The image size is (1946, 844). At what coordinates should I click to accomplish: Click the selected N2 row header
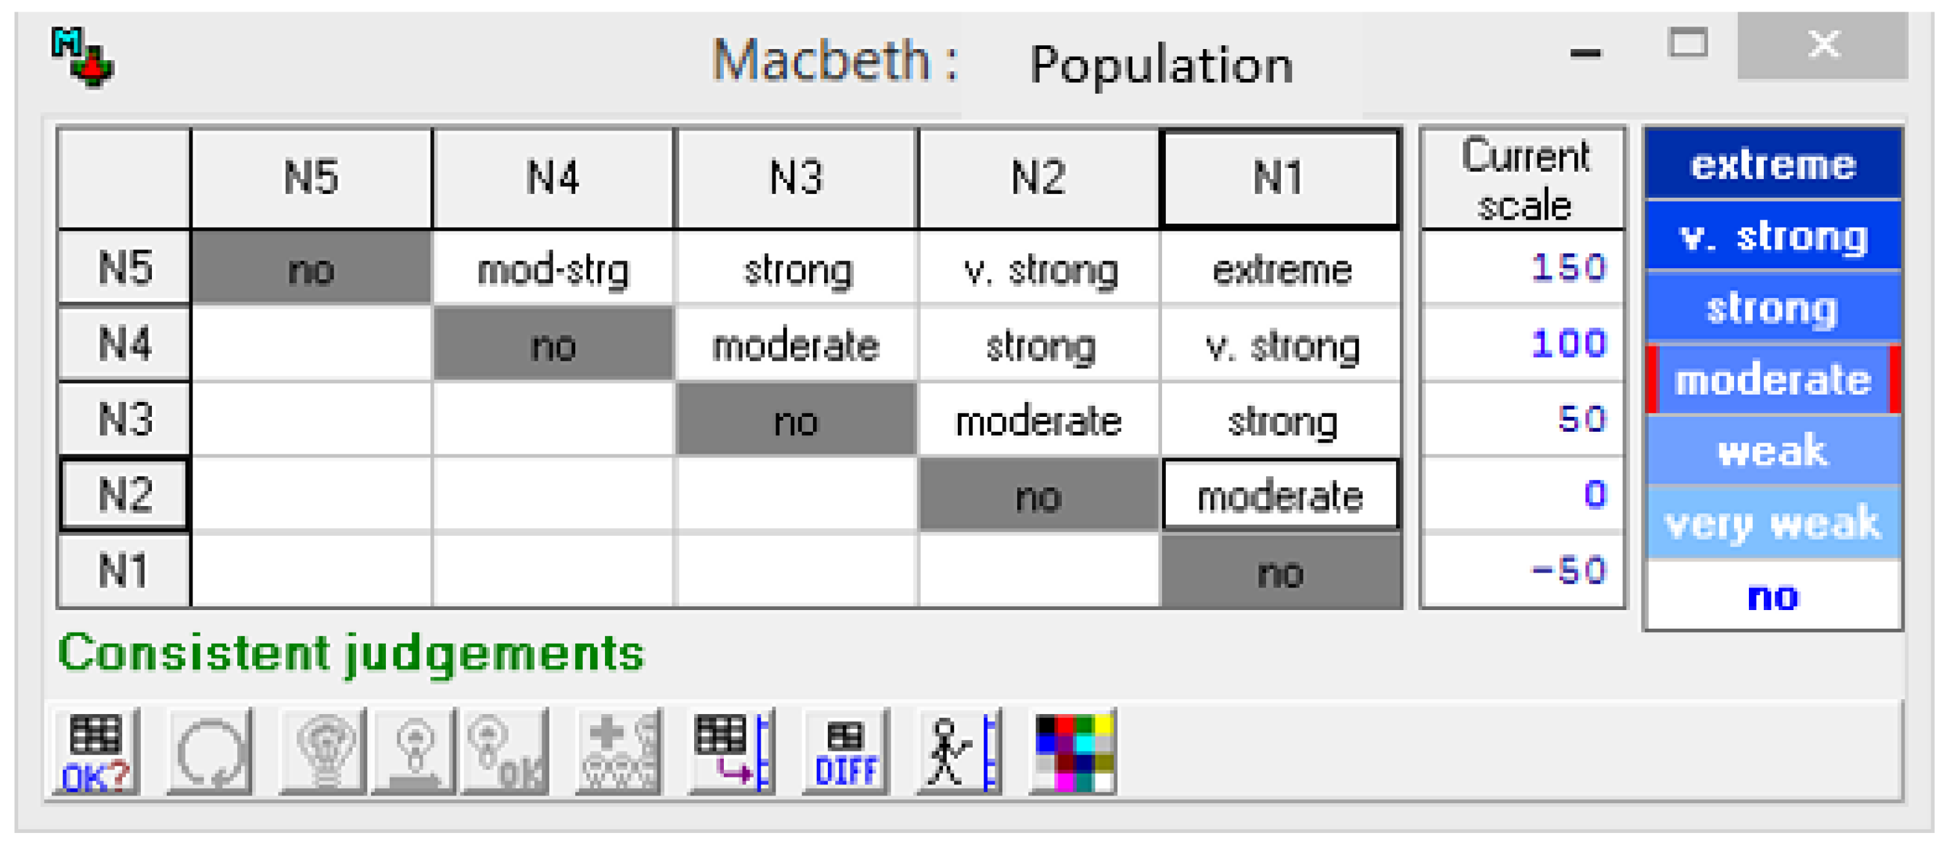pos(125,494)
